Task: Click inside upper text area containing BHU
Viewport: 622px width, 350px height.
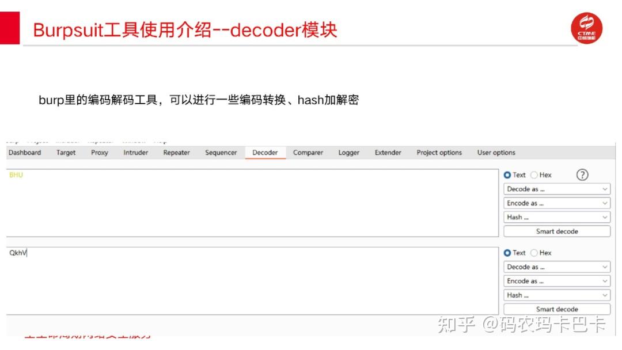Action: (x=252, y=203)
